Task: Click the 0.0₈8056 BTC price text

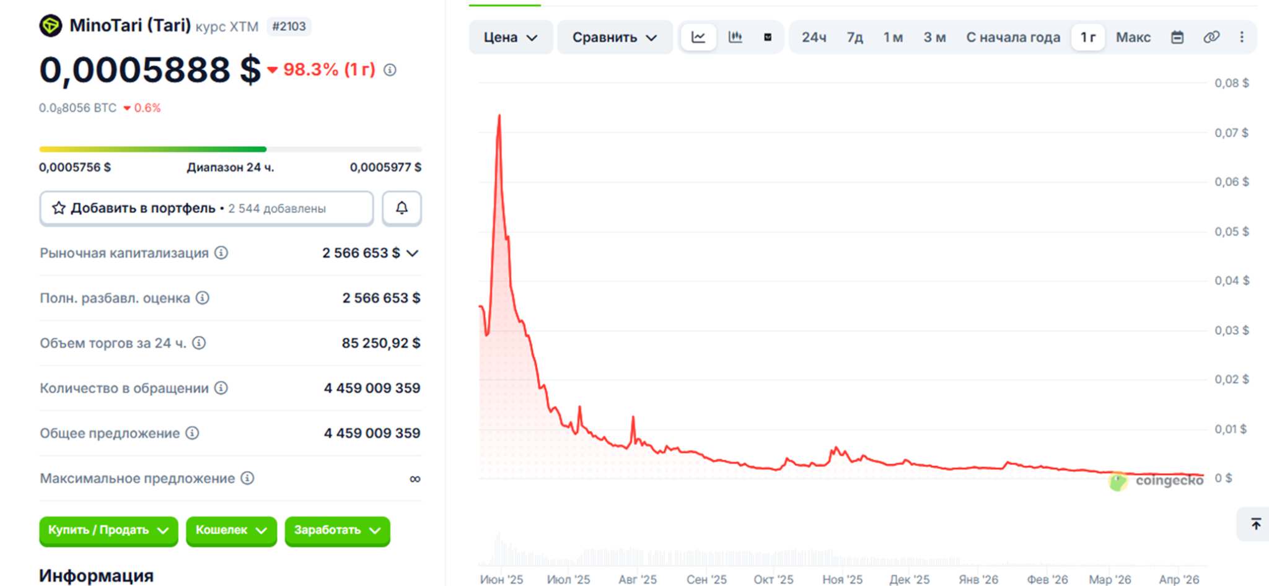Action: (x=77, y=108)
